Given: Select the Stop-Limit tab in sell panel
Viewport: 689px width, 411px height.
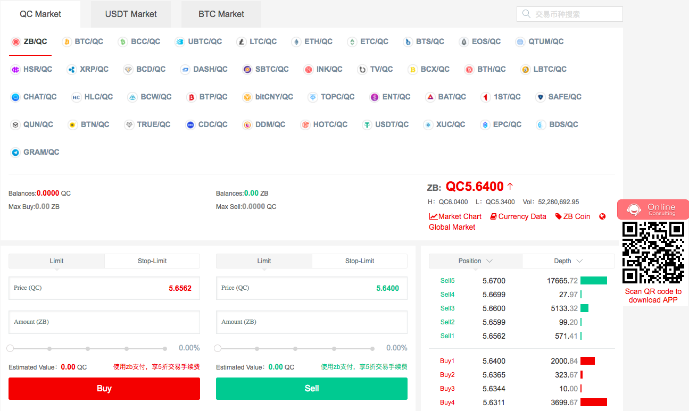Looking at the screenshot, I should coord(360,261).
